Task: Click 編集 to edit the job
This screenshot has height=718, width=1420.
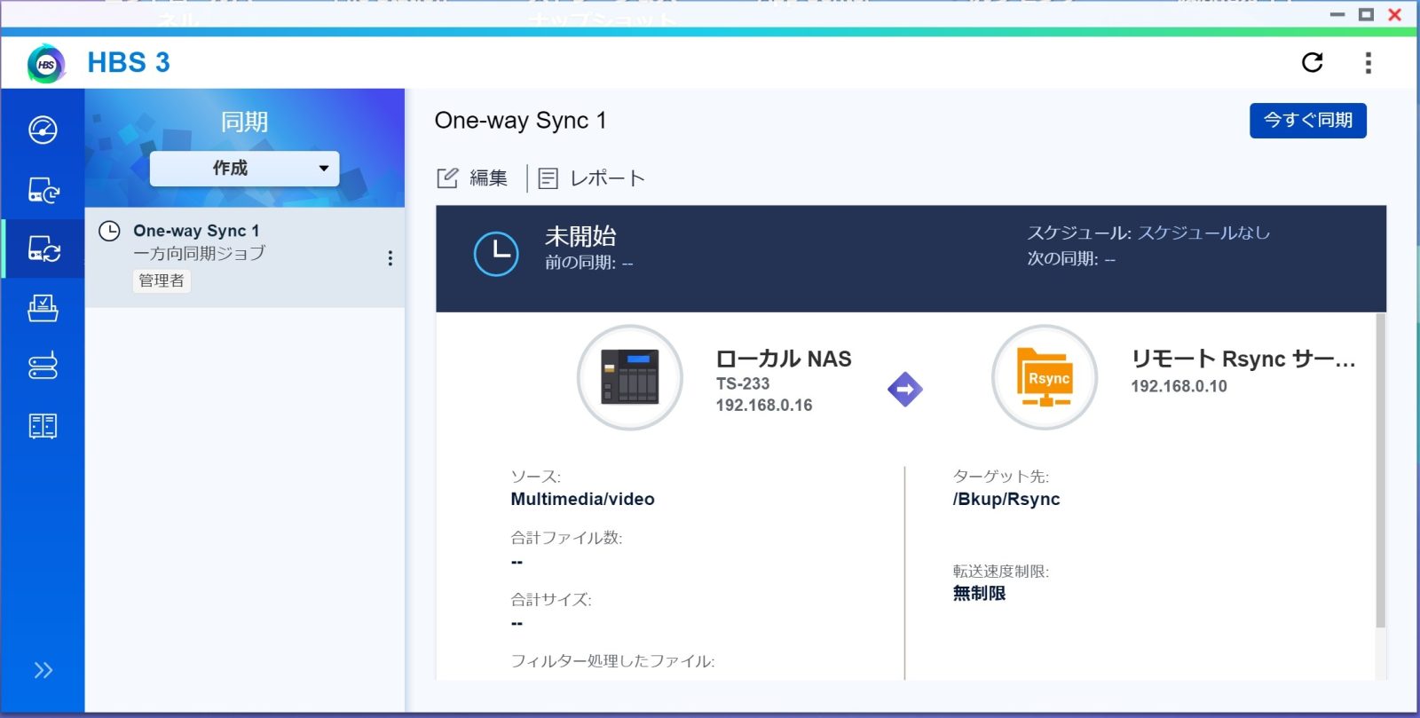Action: (x=473, y=178)
